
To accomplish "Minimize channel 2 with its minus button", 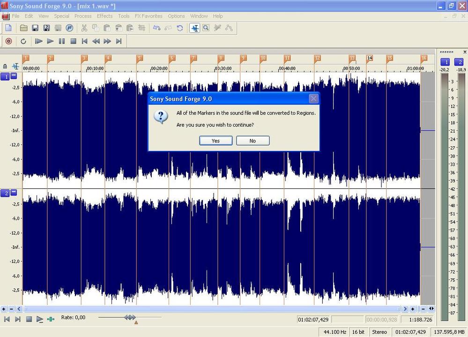I will (14, 193).
